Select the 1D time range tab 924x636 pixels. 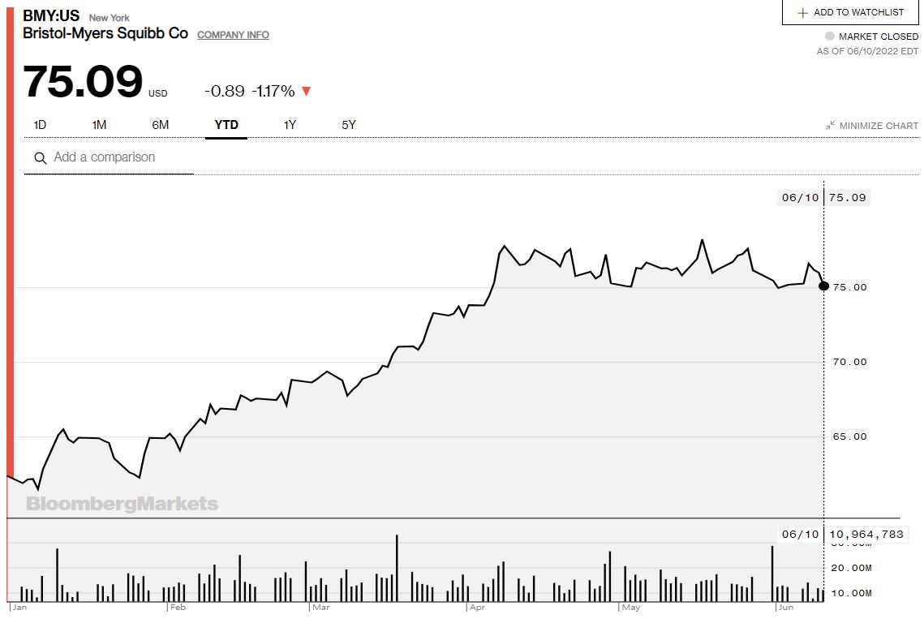[x=40, y=125]
